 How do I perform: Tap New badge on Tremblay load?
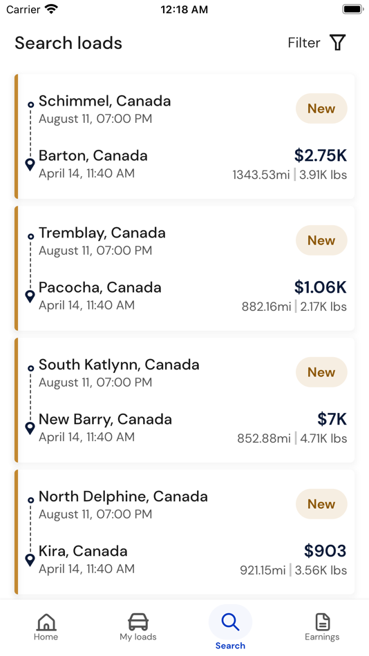[321, 240]
